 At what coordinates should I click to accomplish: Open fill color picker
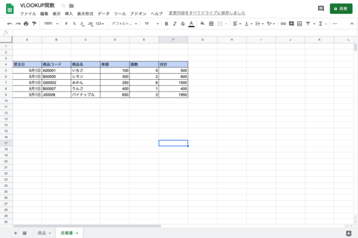202,23
